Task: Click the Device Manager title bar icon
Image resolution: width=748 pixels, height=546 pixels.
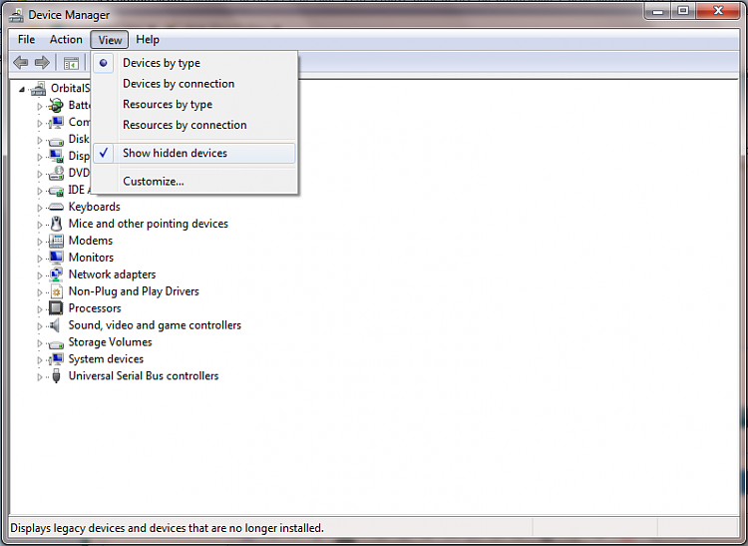Action: pyautogui.click(x=16, y=15)
